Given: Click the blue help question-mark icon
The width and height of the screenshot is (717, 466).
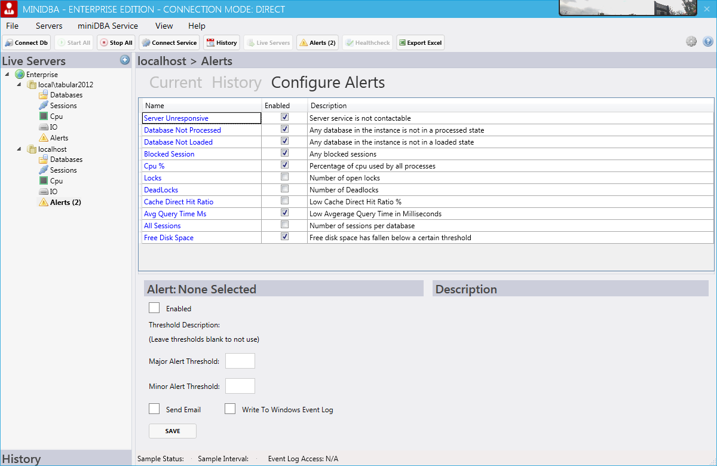Looking at the screenshot, I should [x=708, y=41].
